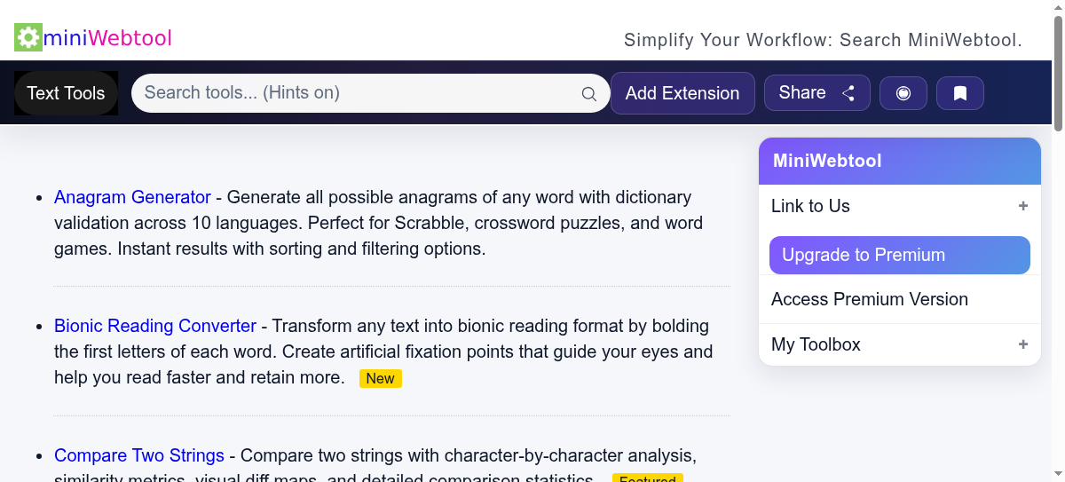Select Access Premium Version menu item
Screen dimensions: 1065x482
[870, 300]
